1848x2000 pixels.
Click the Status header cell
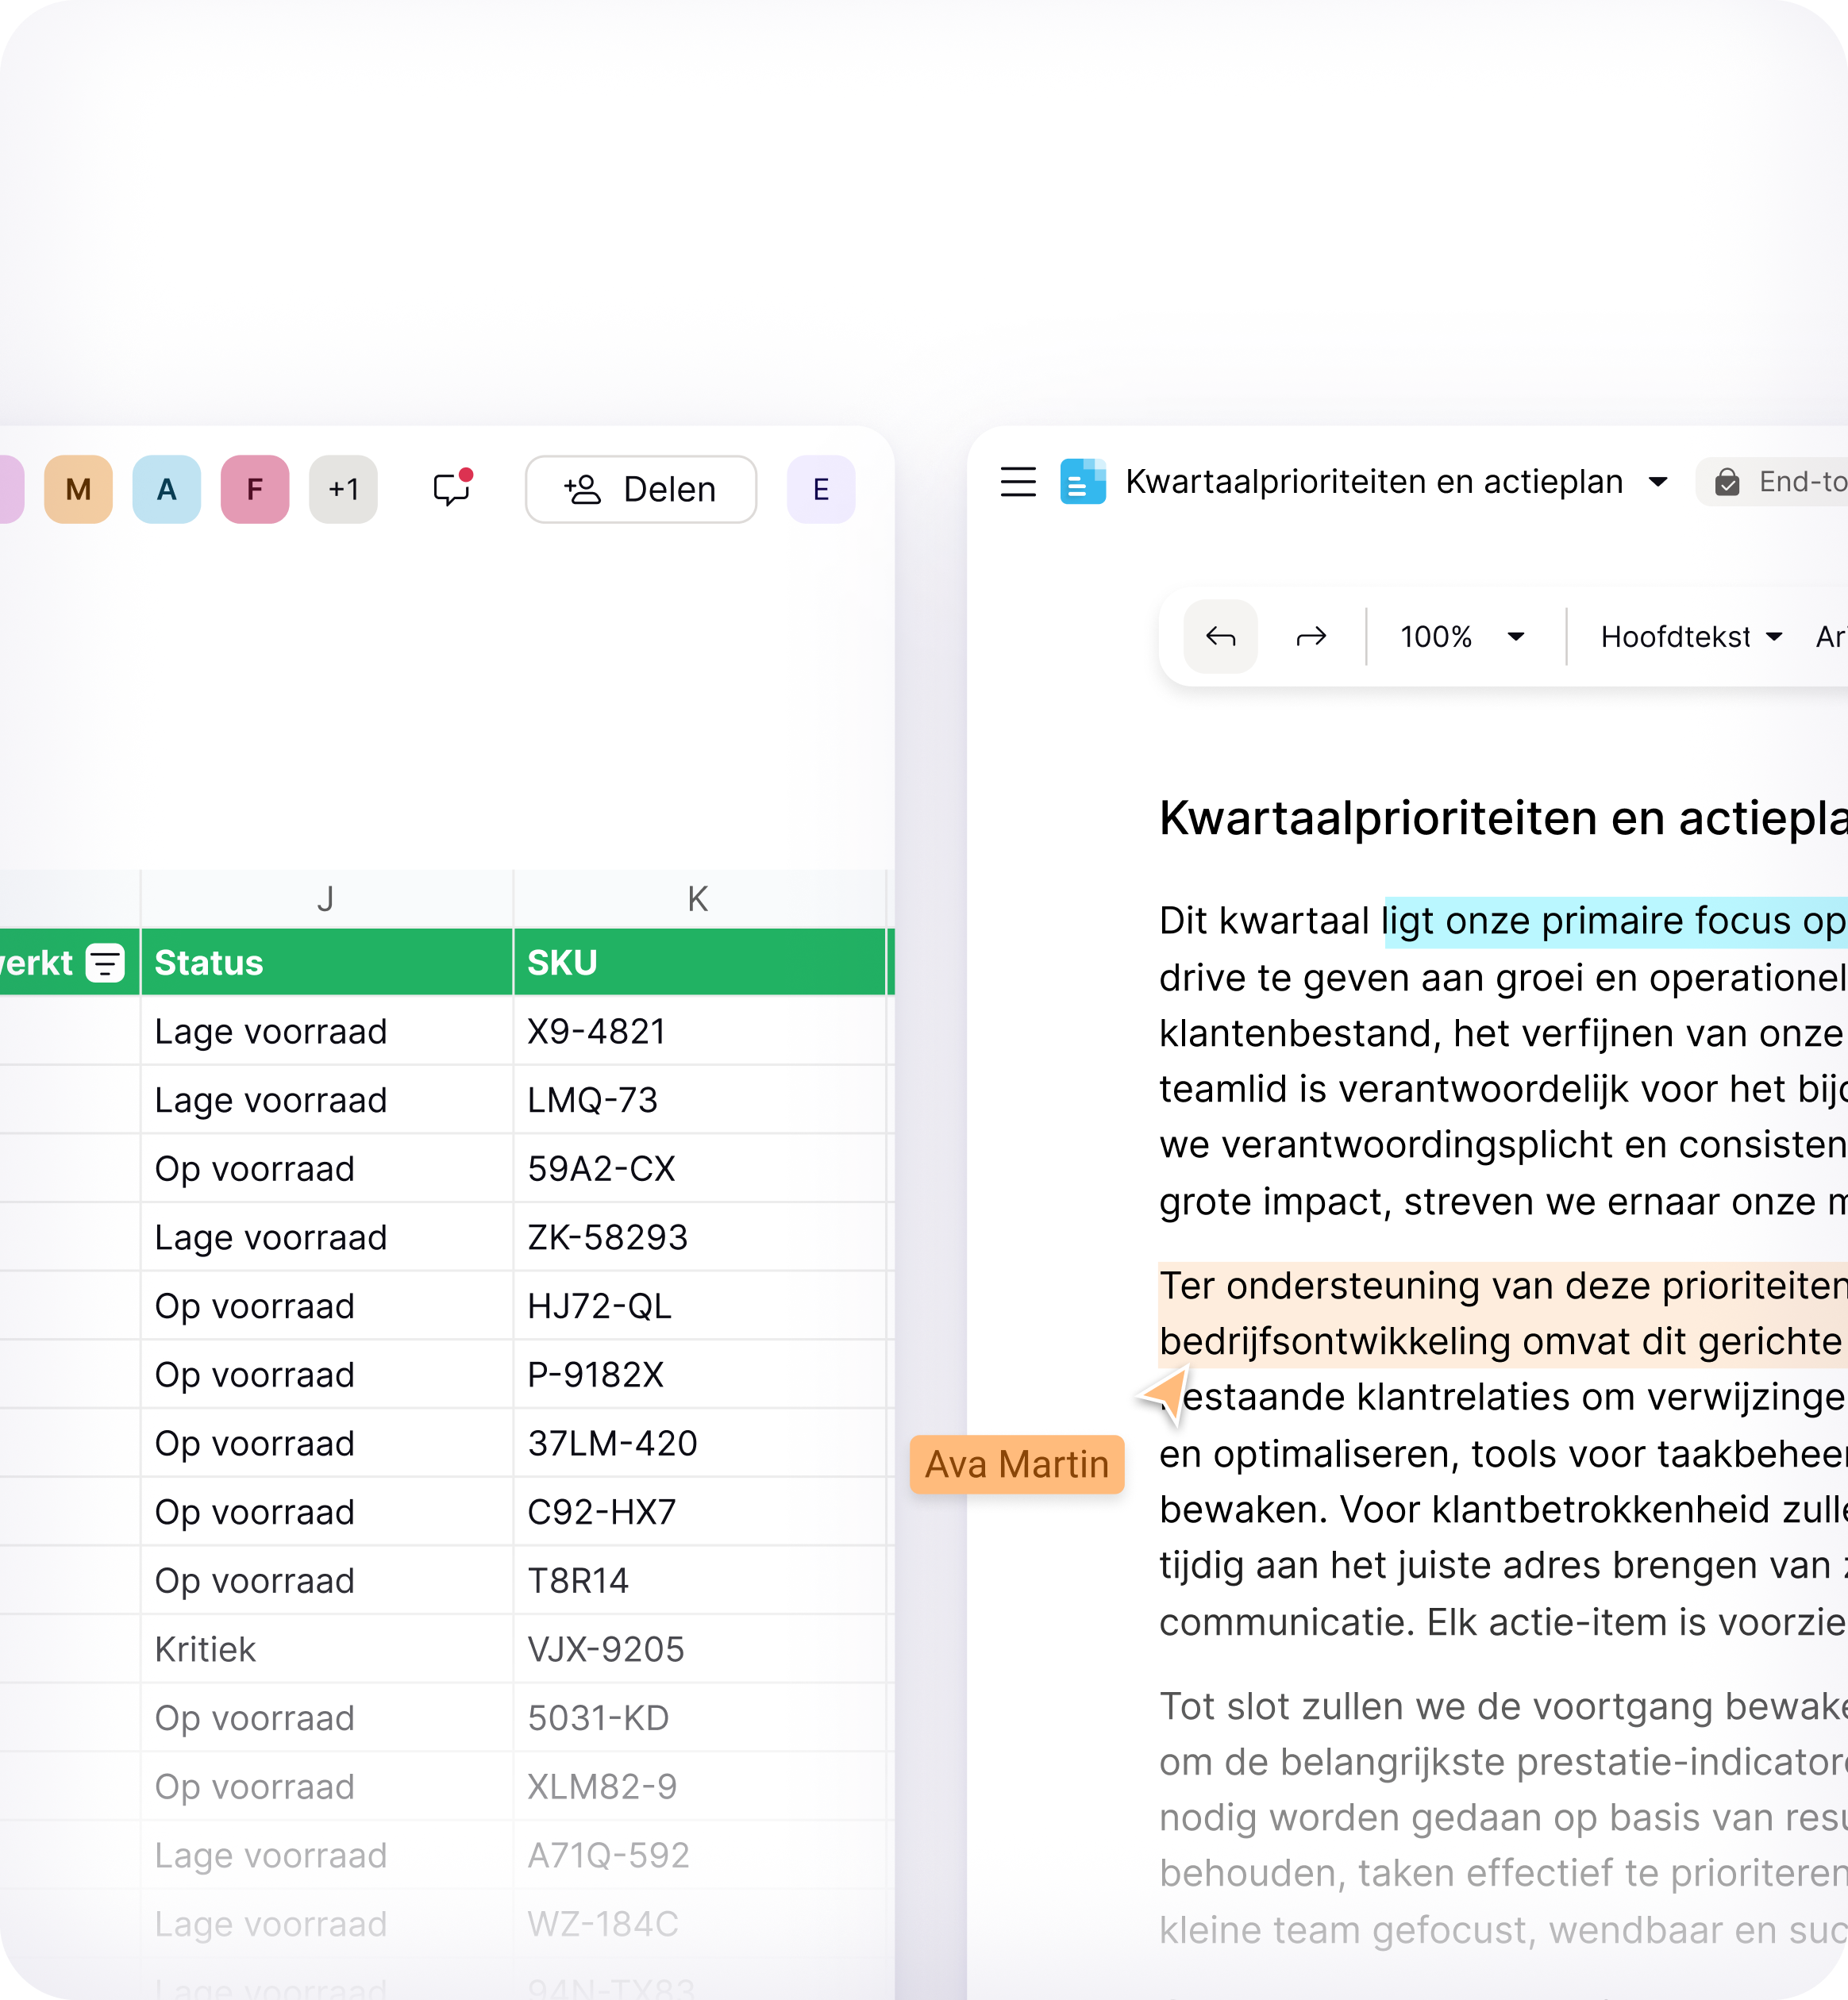point(326,962)
